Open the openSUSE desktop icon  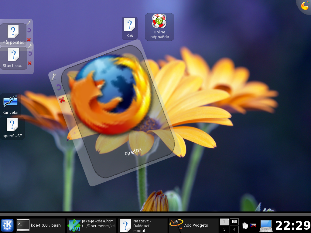[12, 128]
